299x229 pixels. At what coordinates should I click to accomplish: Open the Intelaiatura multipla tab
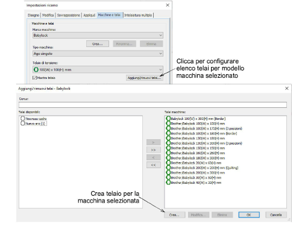click(x=138, y=15)
